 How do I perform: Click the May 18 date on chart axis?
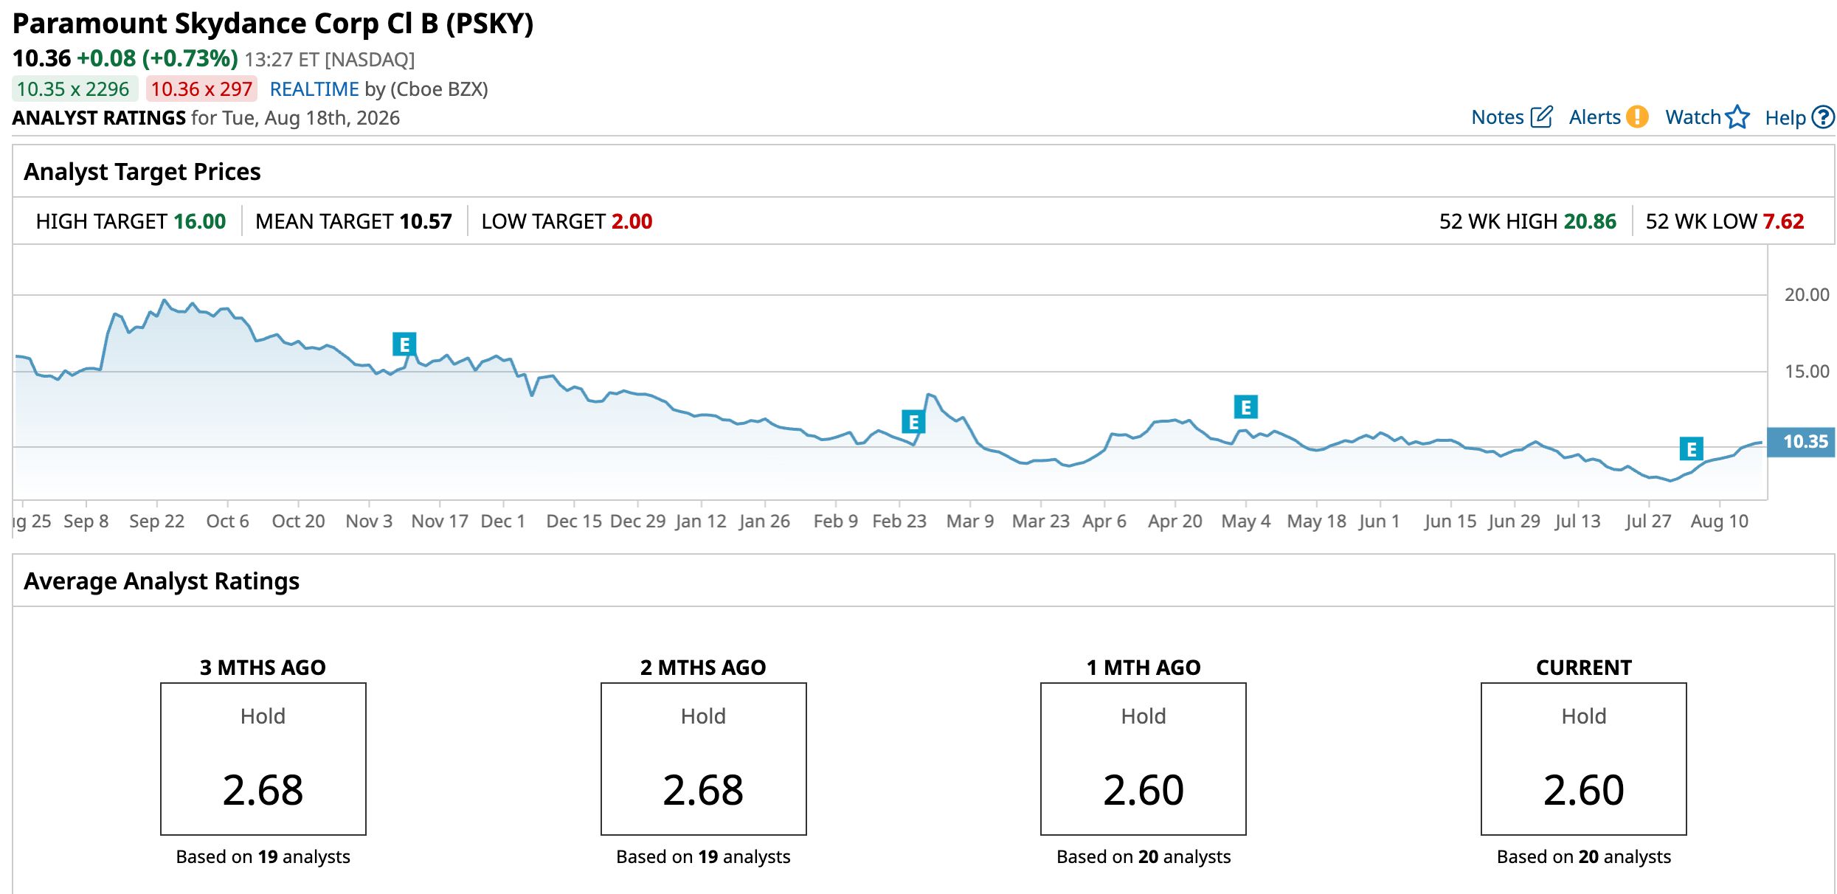point(1316,521)
